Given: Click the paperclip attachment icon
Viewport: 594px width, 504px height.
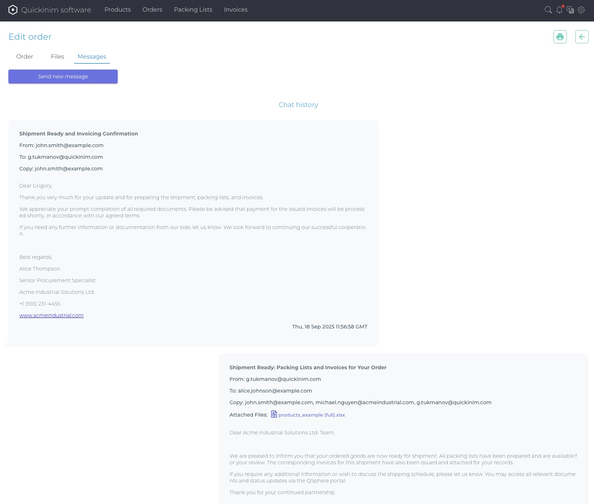Looking at the screenshot, I should point(274,414).
